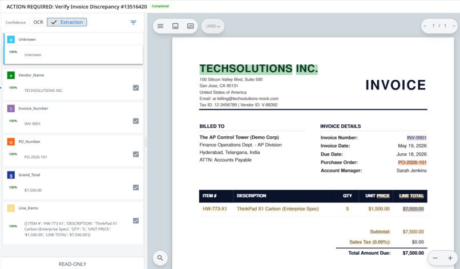
Task: Click the June 18, 2026 due date
Action: click(x=411, y=154)
